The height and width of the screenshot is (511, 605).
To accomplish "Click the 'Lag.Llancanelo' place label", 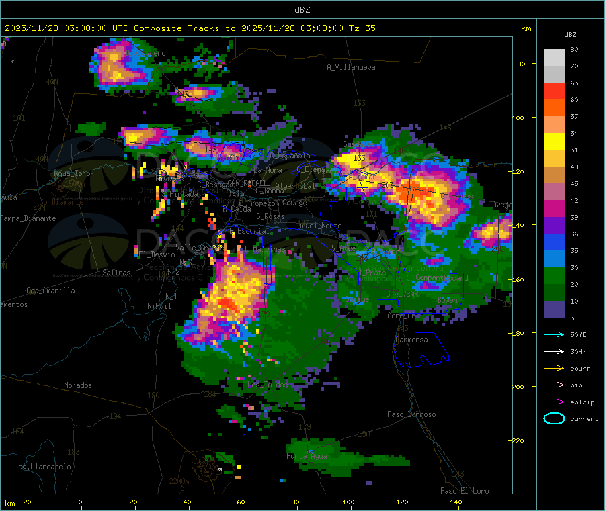I will point(42,467).
